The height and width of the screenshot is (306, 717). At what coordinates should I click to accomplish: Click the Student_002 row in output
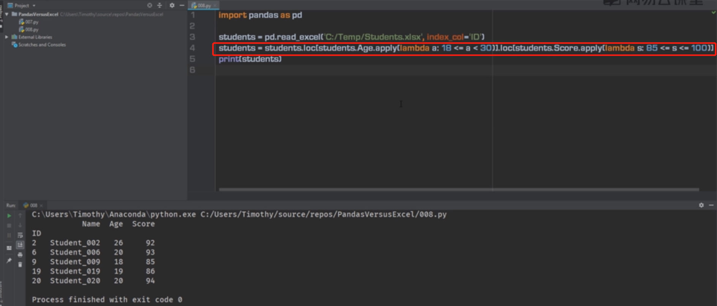tap(93, 243)
